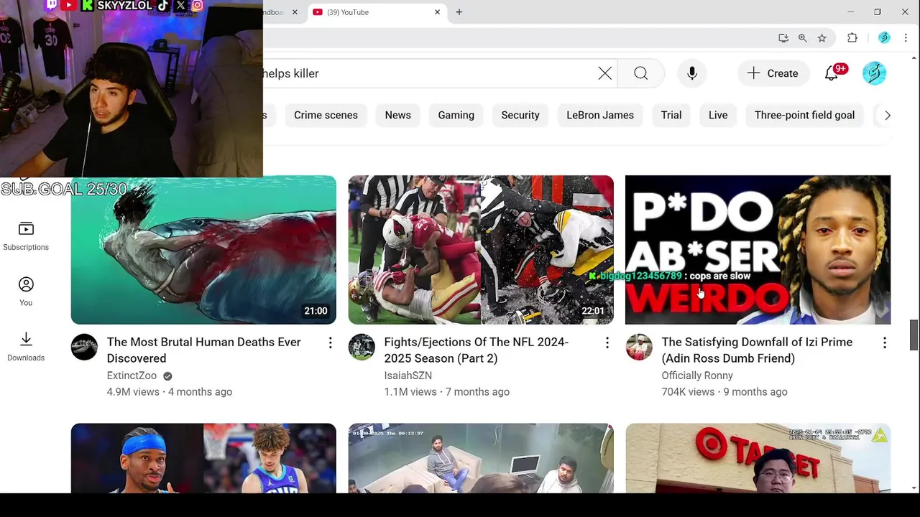Open the office security camera video thumbnail
This screenshot has height=517, width=920.
point(481,458)
